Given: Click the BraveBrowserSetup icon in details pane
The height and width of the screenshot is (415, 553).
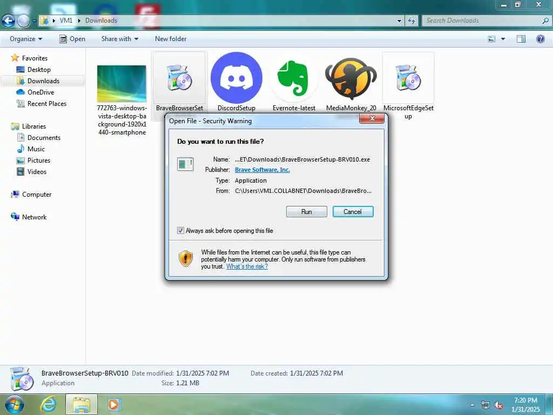Looking at the screenshot, I should [22, 379].
